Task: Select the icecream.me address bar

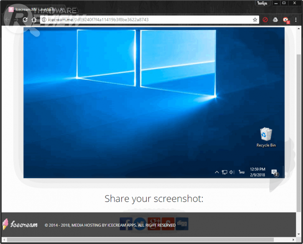Action: pos(149,20)
